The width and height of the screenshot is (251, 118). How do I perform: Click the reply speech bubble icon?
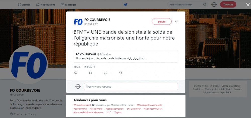tap(76, 73)
